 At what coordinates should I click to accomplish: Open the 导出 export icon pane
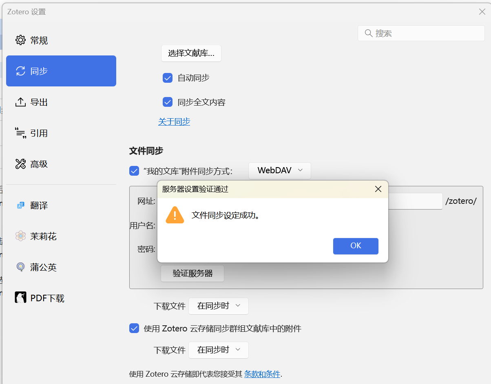tap(20, 102)
